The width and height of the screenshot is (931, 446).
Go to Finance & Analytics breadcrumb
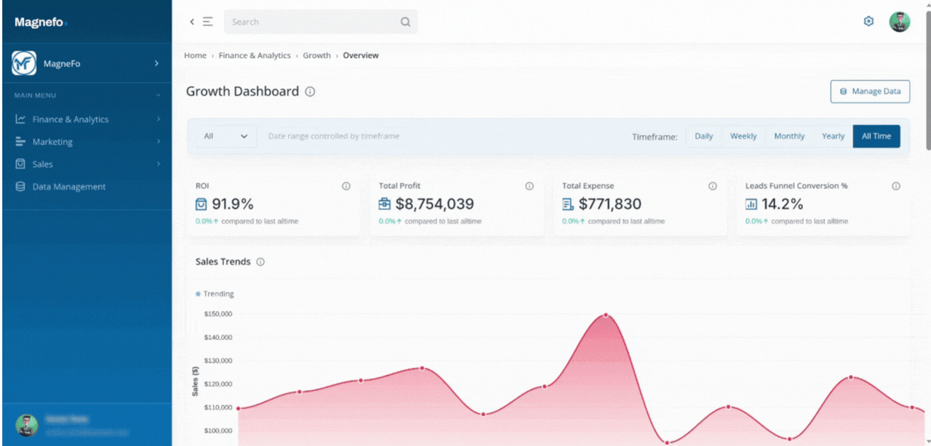(x=255, y=55)
